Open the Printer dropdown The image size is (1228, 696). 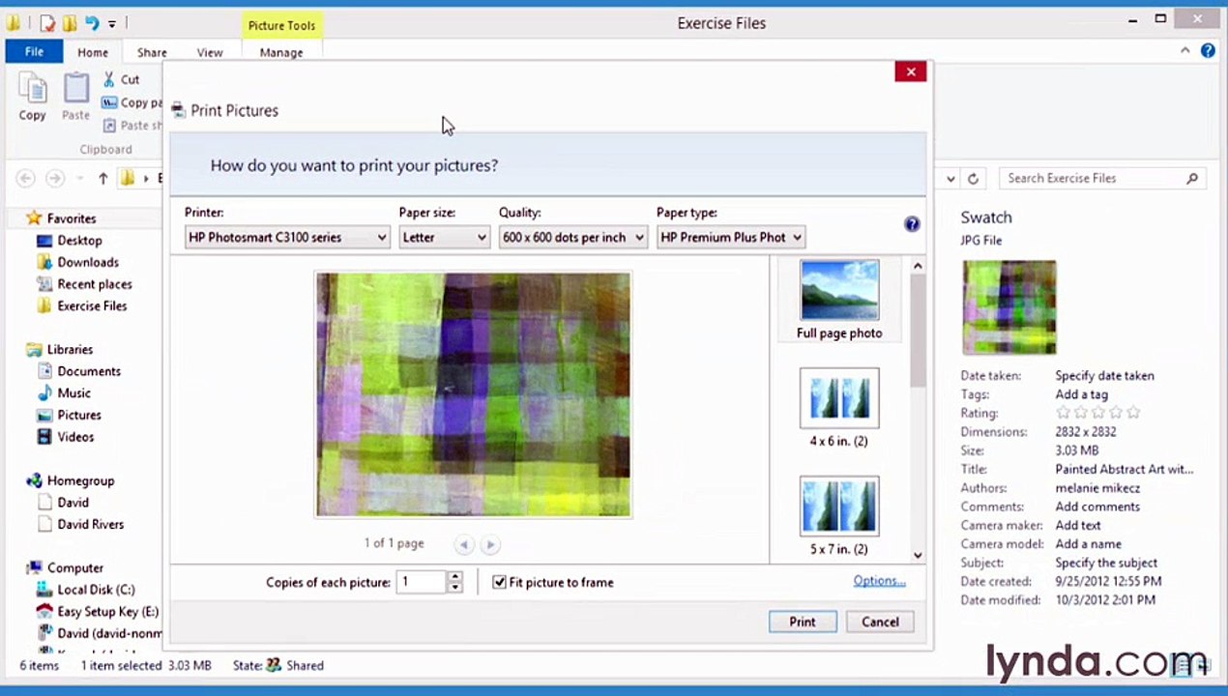tap(287, 237)
